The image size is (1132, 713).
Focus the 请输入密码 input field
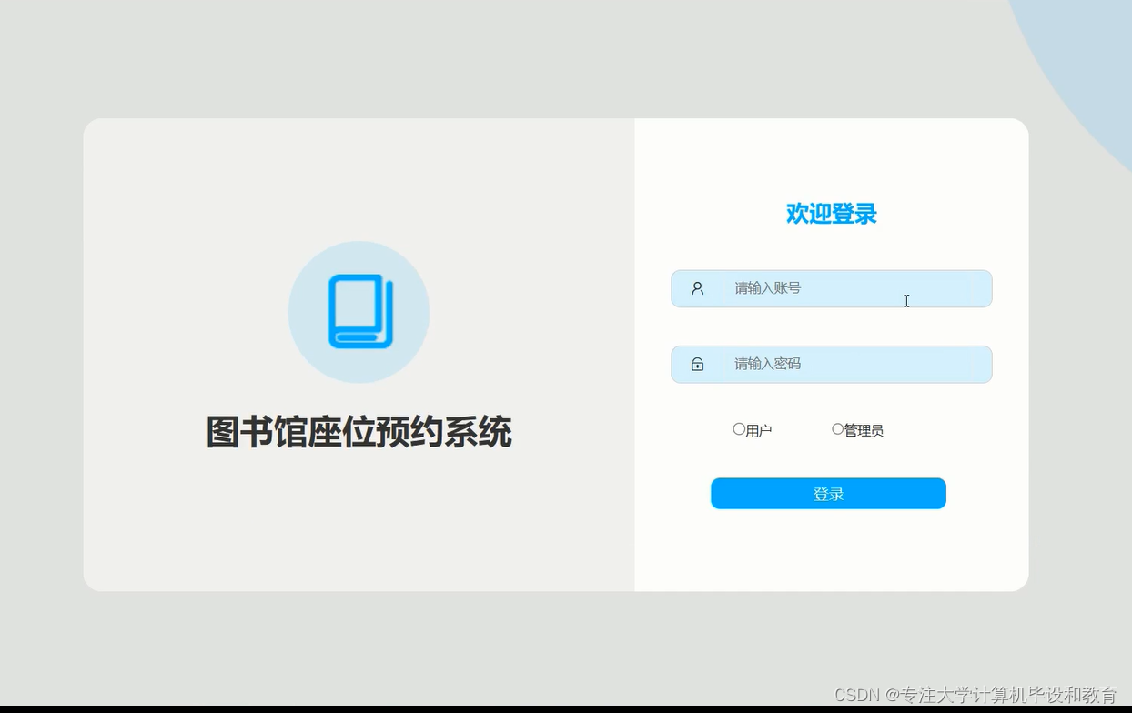point(832,364)
